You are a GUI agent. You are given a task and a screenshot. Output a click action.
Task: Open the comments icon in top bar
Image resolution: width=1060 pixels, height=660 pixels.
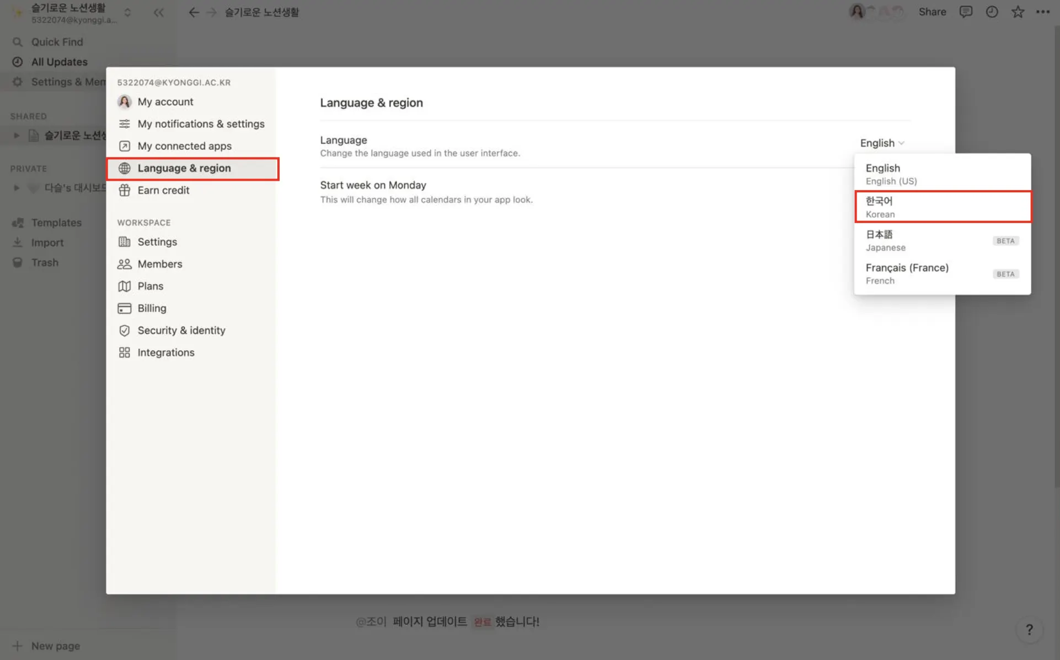pos(966,12)
